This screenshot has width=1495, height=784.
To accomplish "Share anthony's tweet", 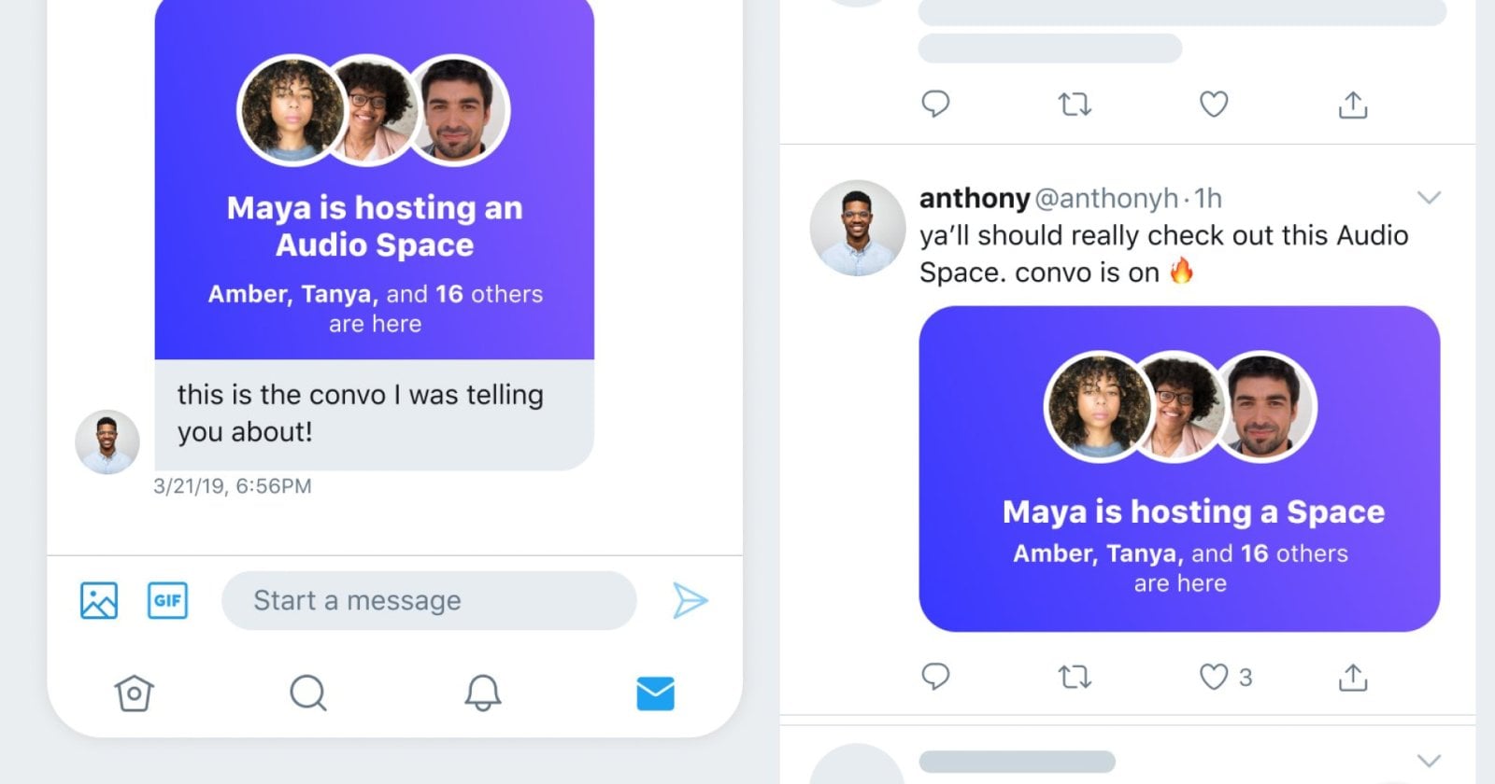I will [x=1352, y=676].
